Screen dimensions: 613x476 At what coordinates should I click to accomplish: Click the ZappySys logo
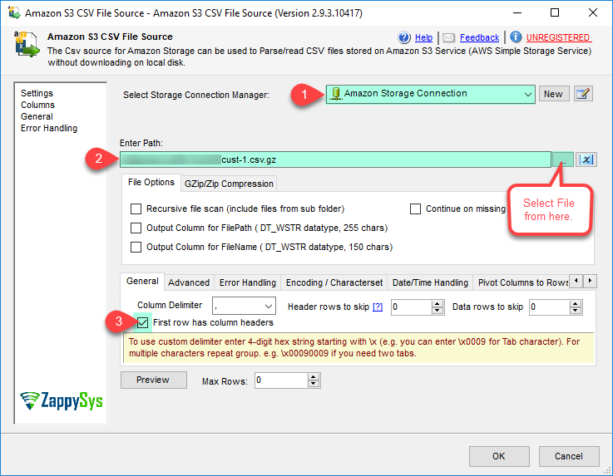[x=62, y=400]
